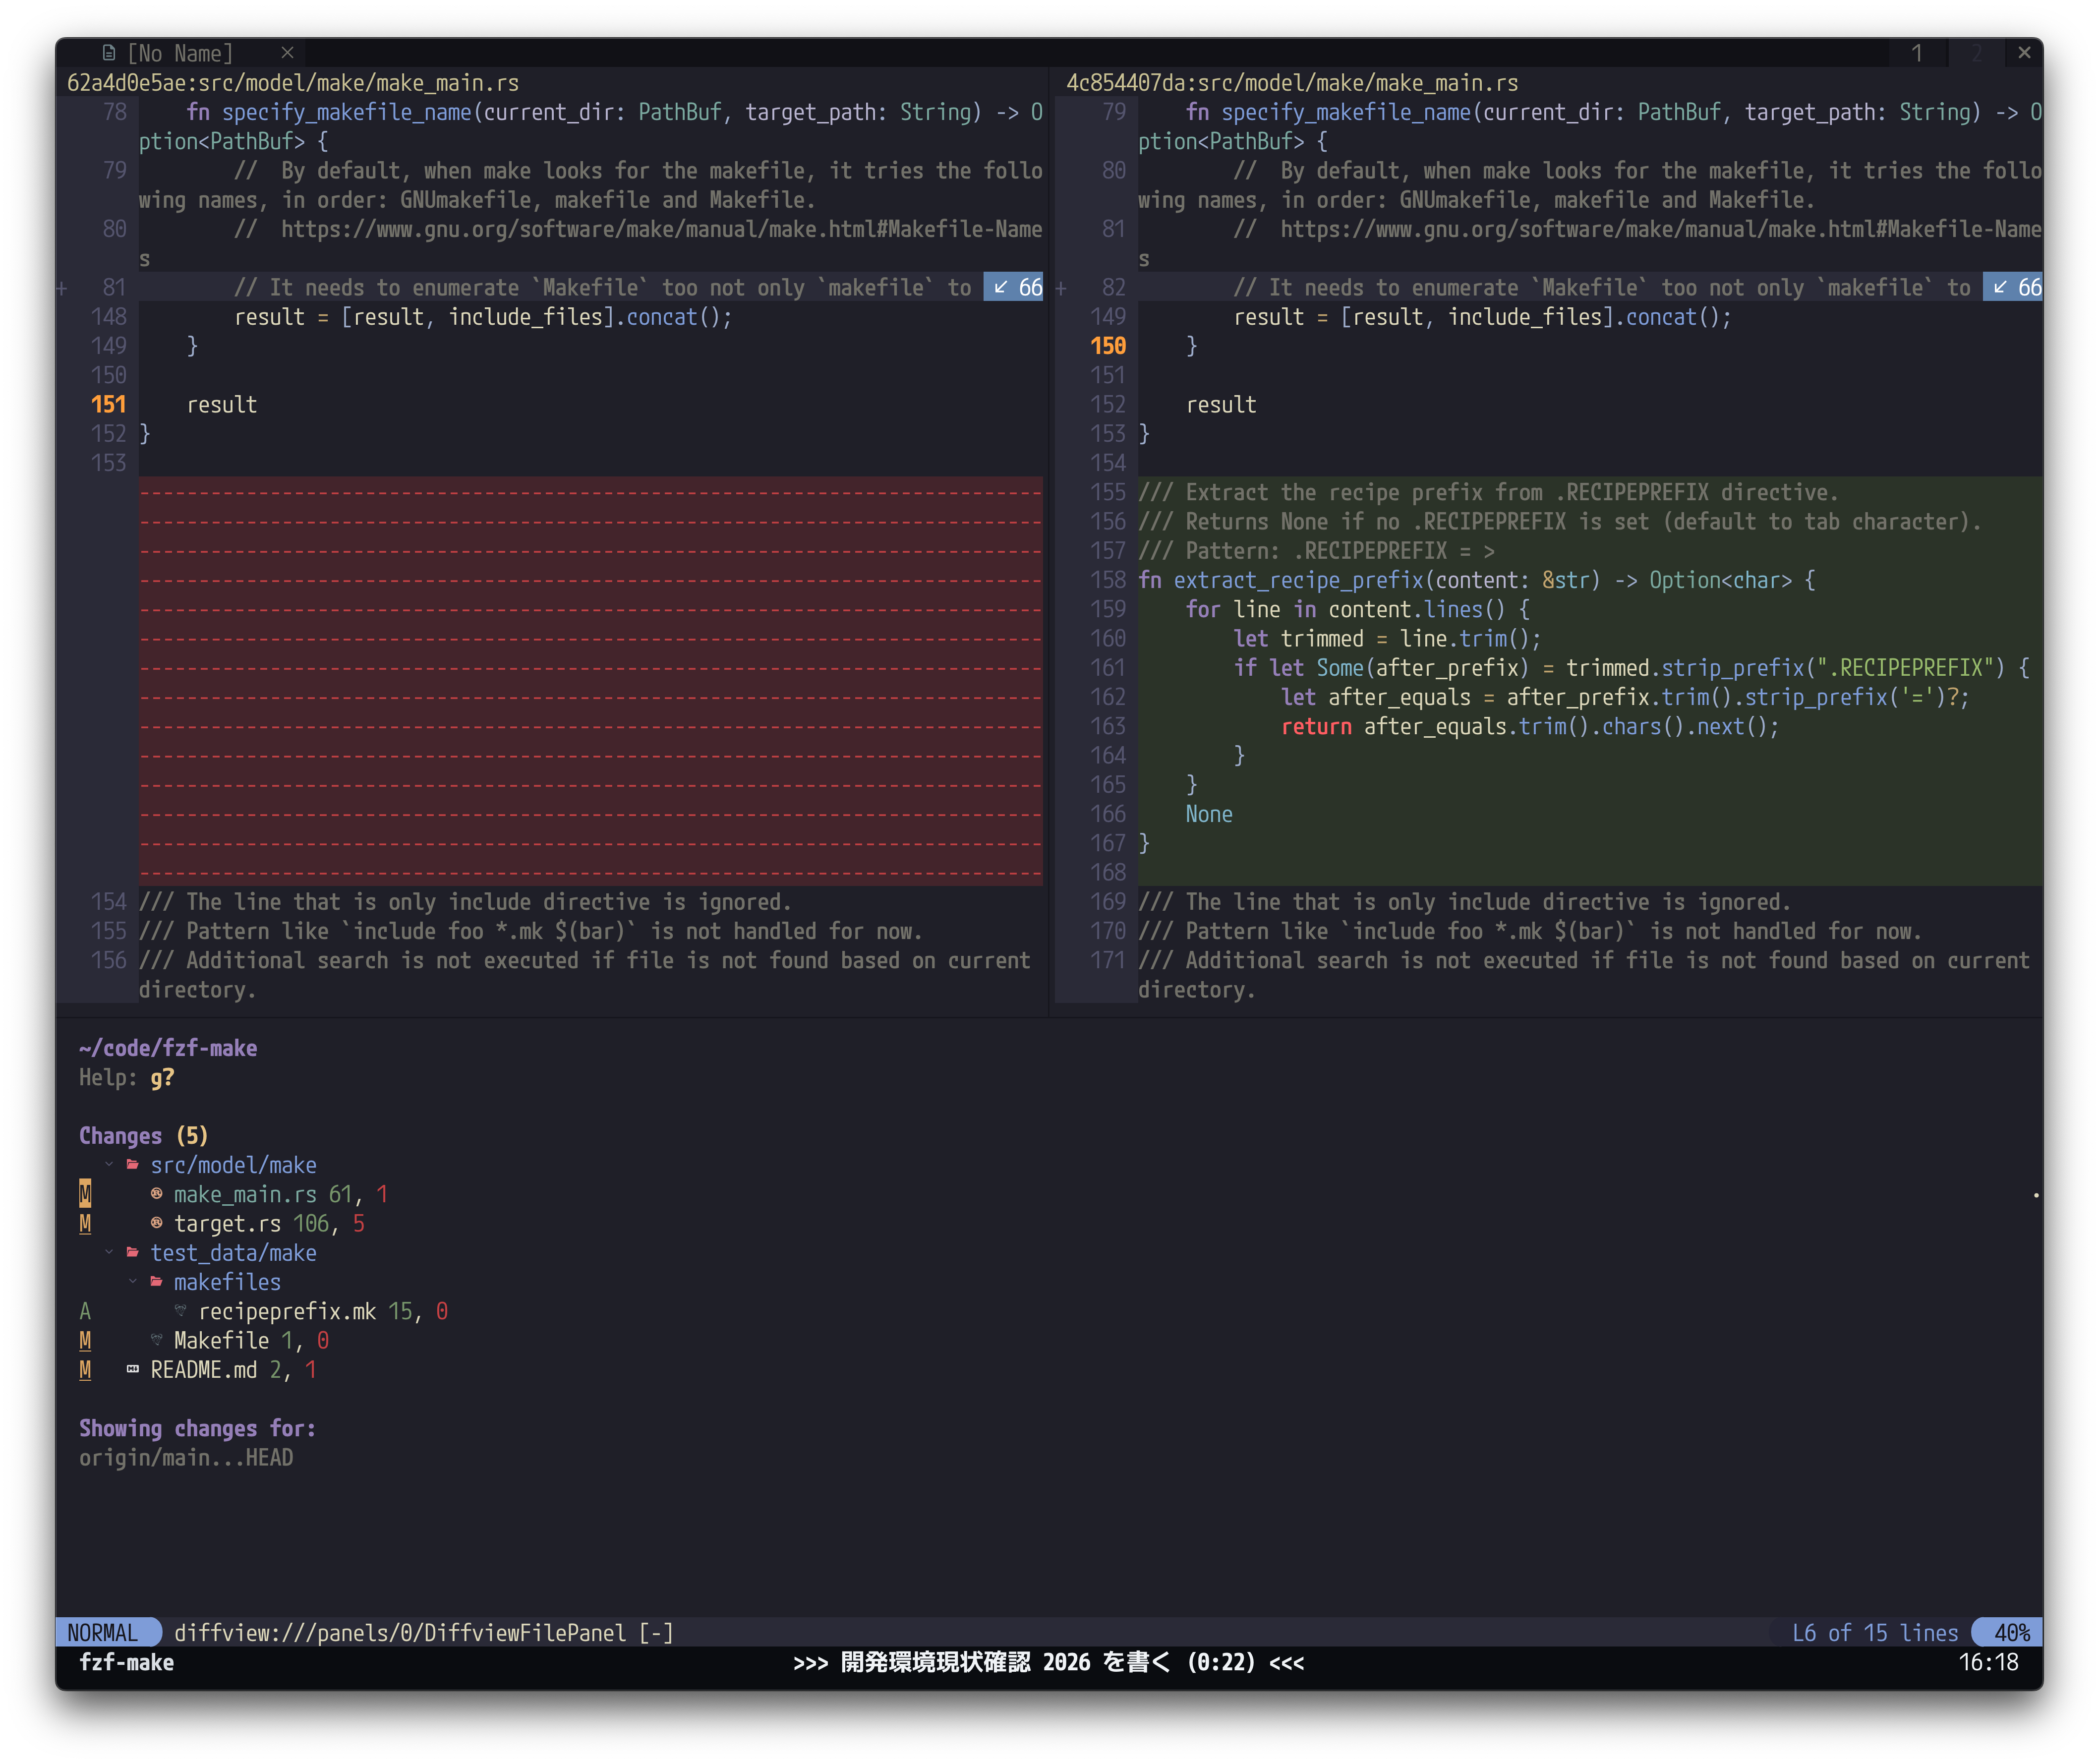This screenshot has width=2099, height=1764.
Task: Click the A status marker for recipeprefix.mk
Action: point(85,1311)
